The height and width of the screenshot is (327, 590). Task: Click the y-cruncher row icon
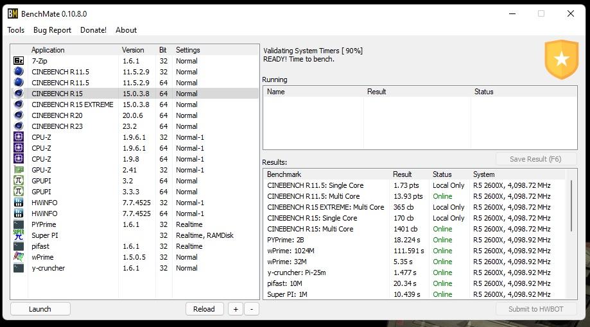pos(19,267)
